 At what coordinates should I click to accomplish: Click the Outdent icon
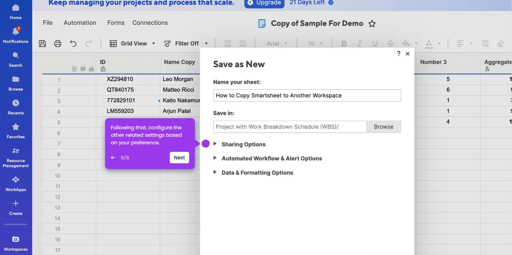pos(227,43)
